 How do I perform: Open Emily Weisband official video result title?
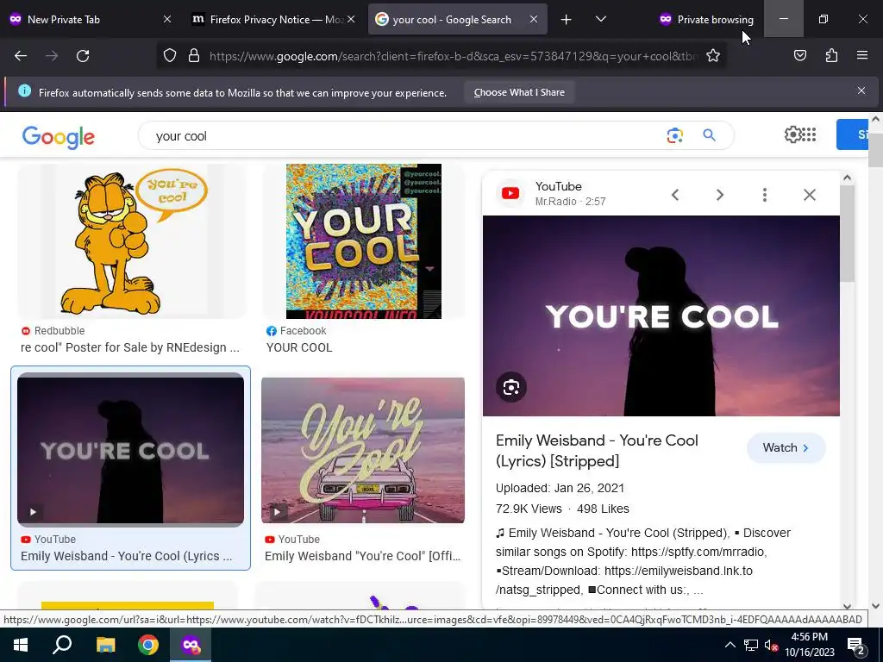click(x=363, y=556)
